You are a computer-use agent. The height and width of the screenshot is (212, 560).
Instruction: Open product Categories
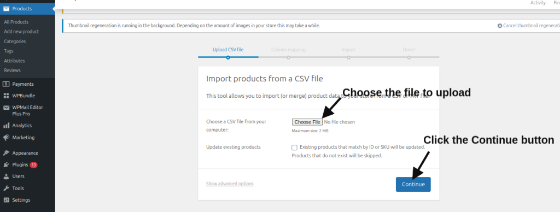15,42
